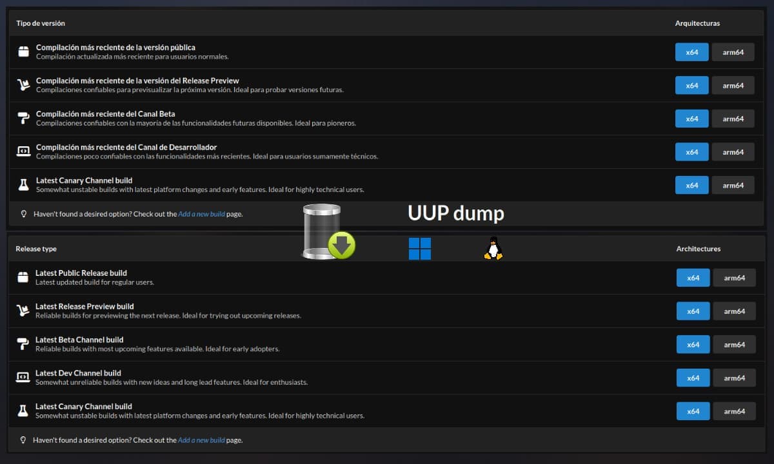774x464 pixels.
Task: Choose arm64 for Latest Dev Channel build
Action: pyautogui.click(x=734, y=378)
